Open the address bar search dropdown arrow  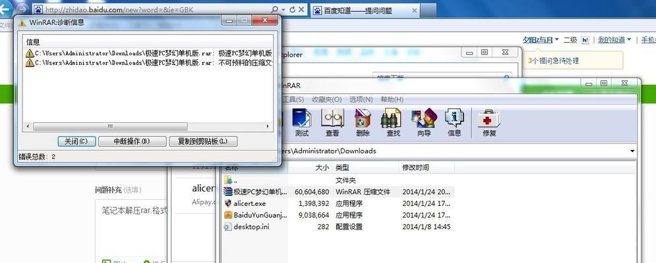point(283,9)
